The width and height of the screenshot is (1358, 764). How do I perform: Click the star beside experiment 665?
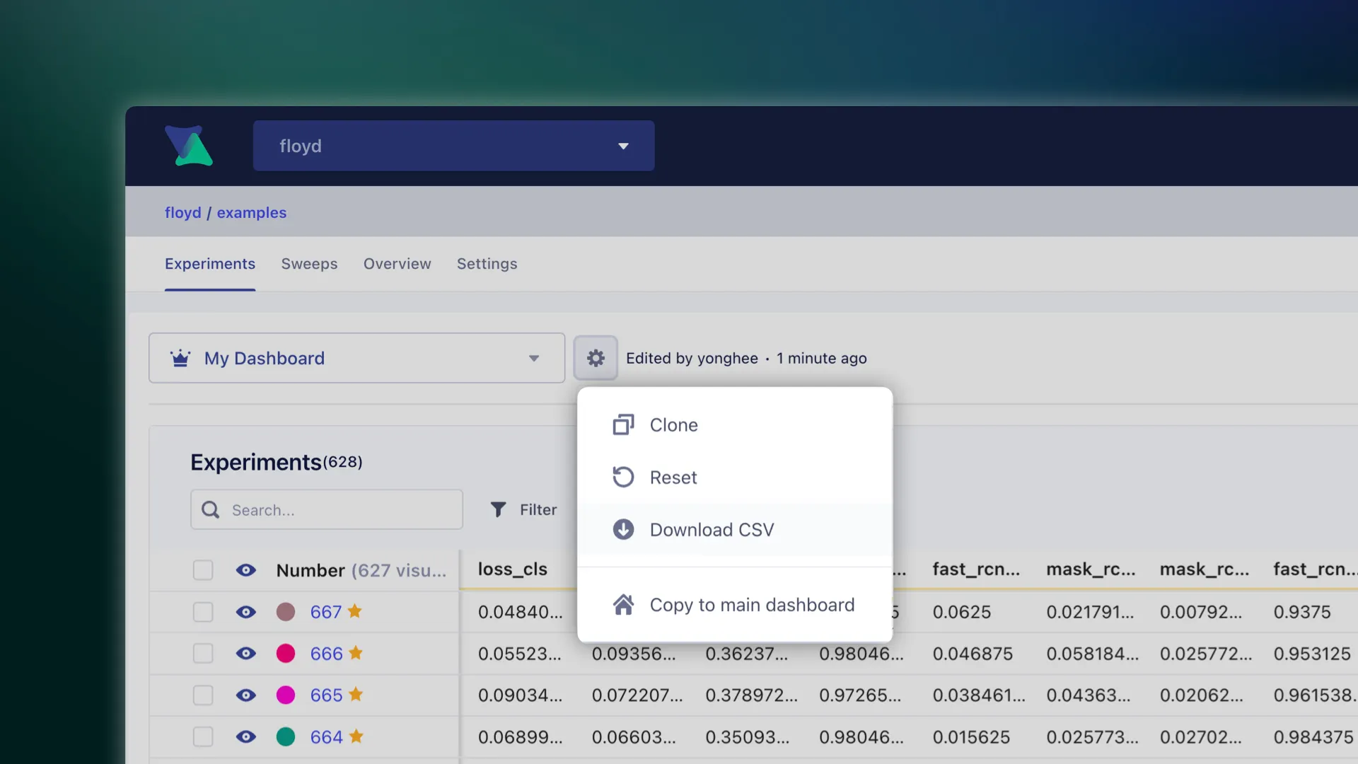coord(356,695)
